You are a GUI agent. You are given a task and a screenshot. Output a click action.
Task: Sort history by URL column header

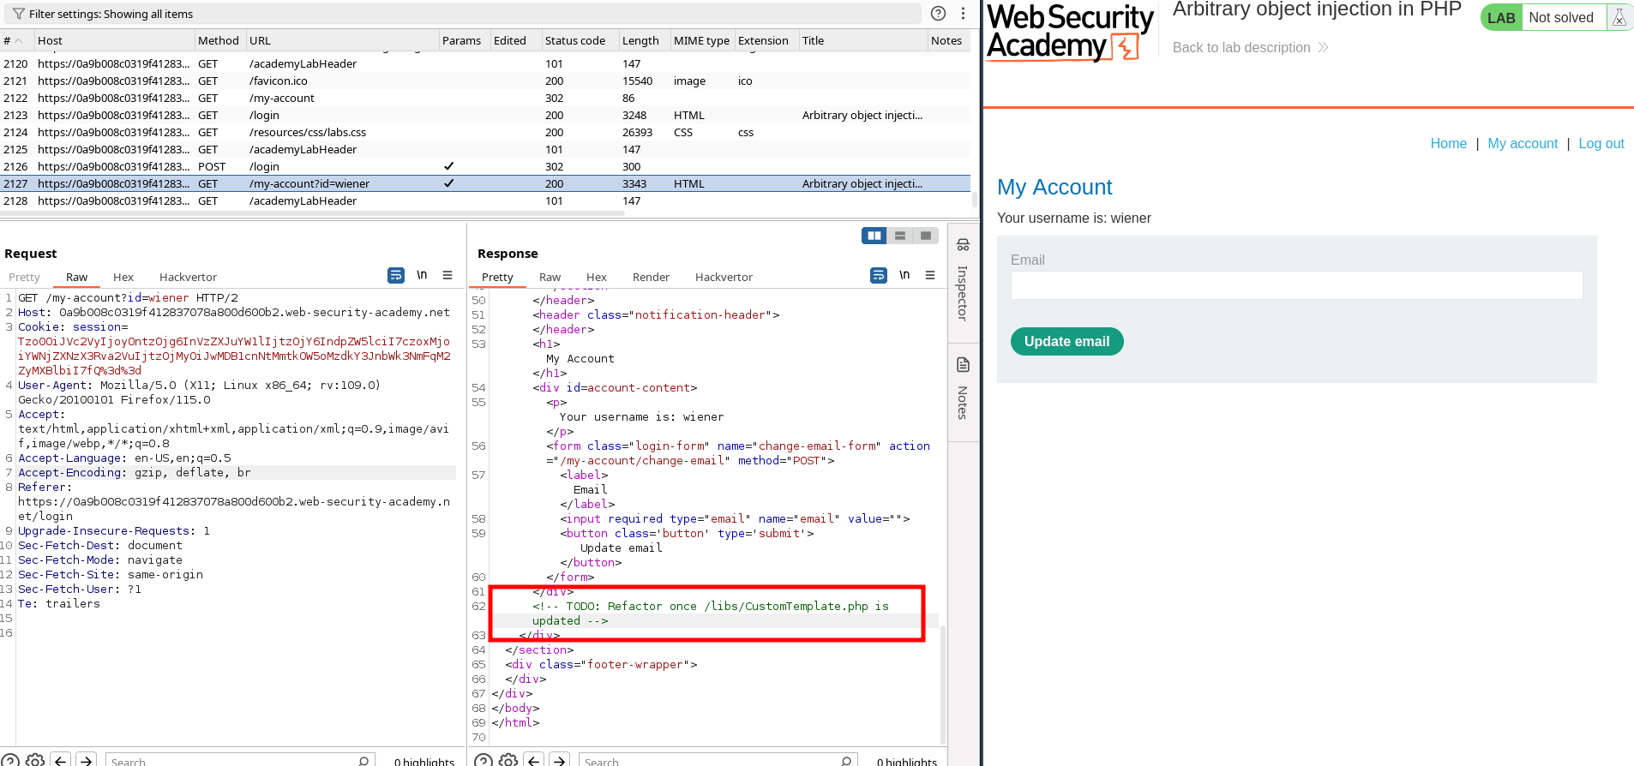point(342,40)
